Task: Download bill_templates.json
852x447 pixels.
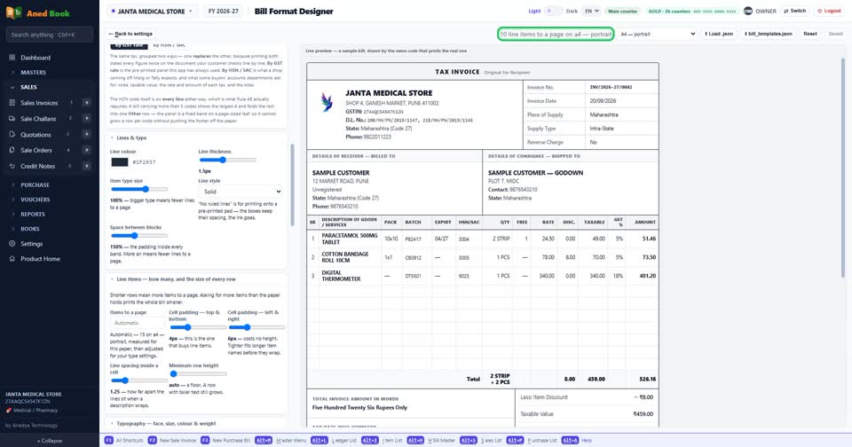Action: (x=769, y=34)
